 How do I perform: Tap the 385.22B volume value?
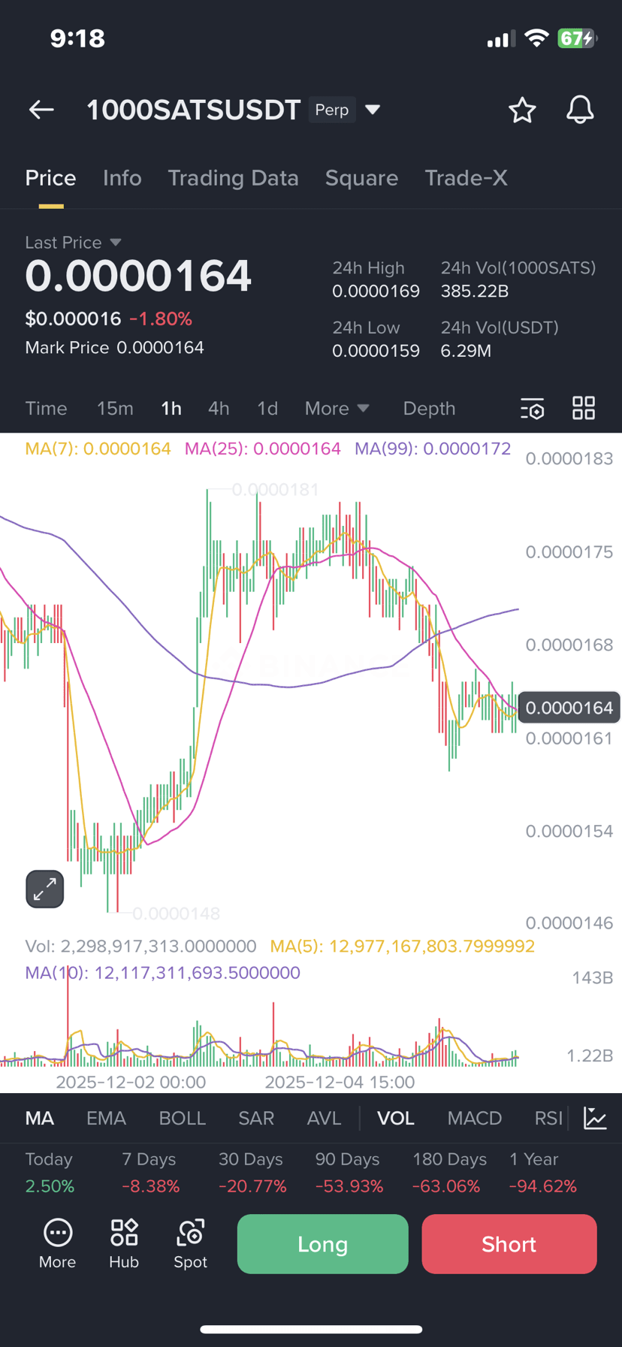[475, 291]
